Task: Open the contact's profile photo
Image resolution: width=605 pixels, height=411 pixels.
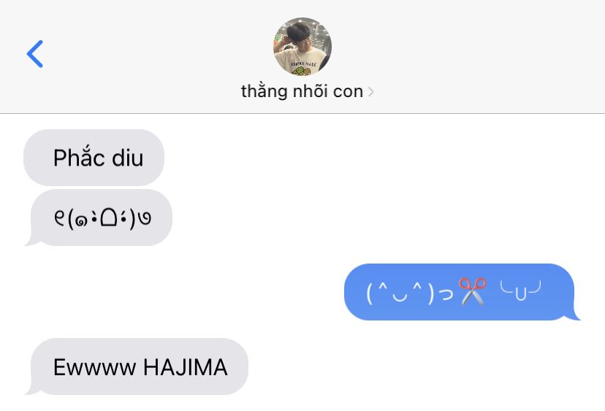Action: [x=302, y=46]
